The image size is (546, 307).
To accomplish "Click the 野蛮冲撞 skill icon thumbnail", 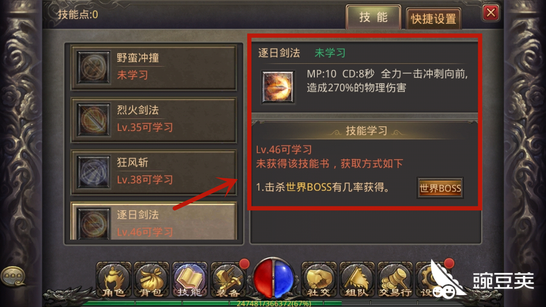I will (x=93, y=68).
